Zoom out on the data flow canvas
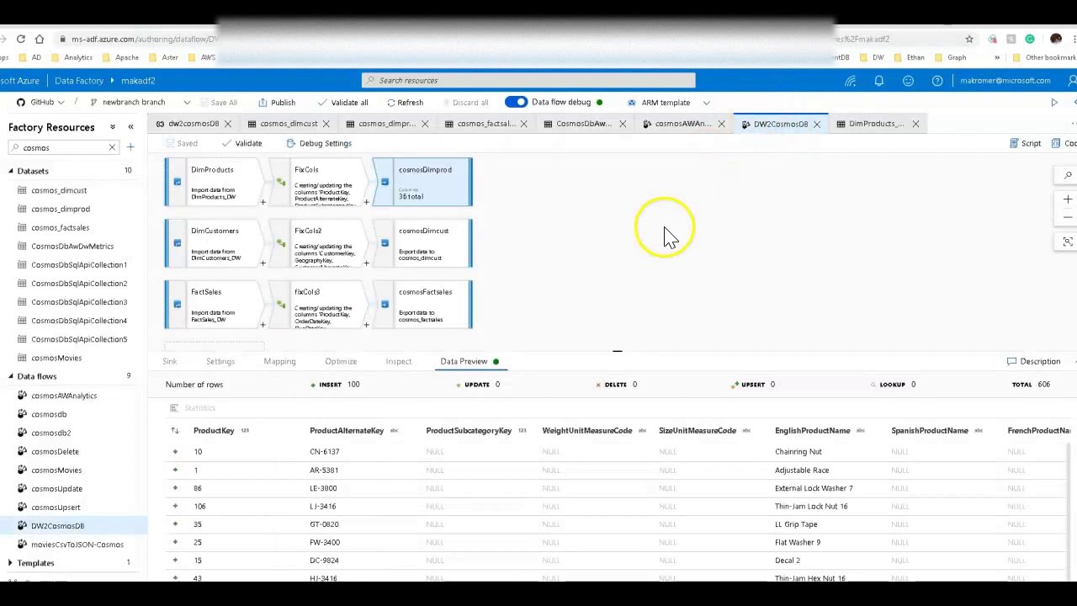Screen dimensions: 1077x606 click(1067, 217)
